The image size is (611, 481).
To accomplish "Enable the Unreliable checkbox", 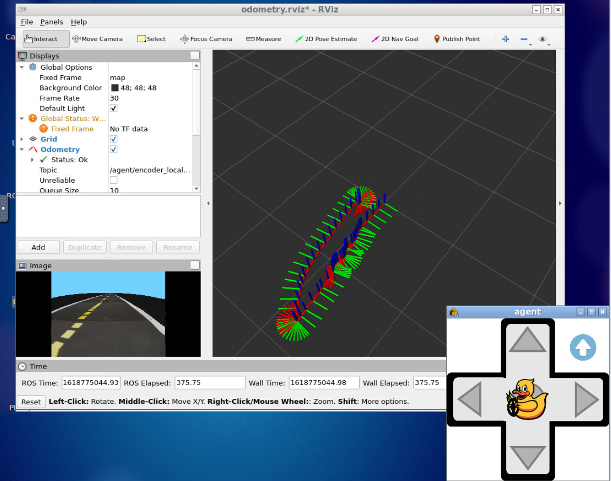I will tap(114, 180).
